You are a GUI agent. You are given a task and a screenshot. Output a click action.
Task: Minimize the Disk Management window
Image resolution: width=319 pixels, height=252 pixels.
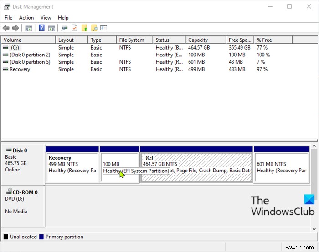[270, 6]
